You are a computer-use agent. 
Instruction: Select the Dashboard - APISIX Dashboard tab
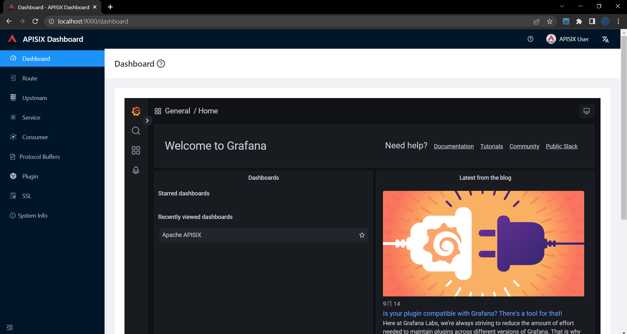(52, 7)
